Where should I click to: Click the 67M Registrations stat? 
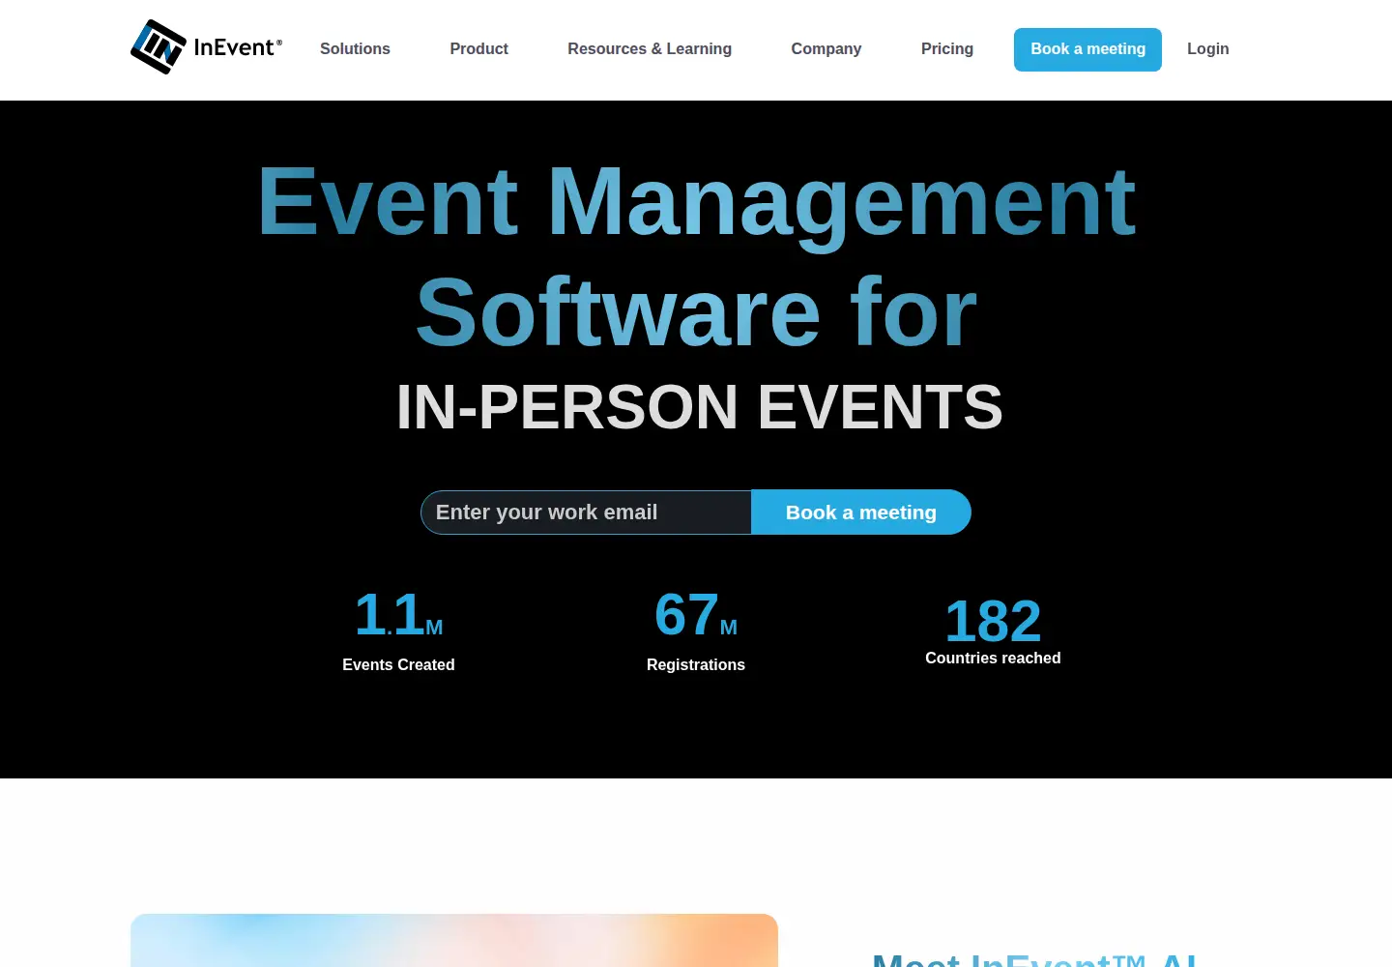click(x=696, y=630)
